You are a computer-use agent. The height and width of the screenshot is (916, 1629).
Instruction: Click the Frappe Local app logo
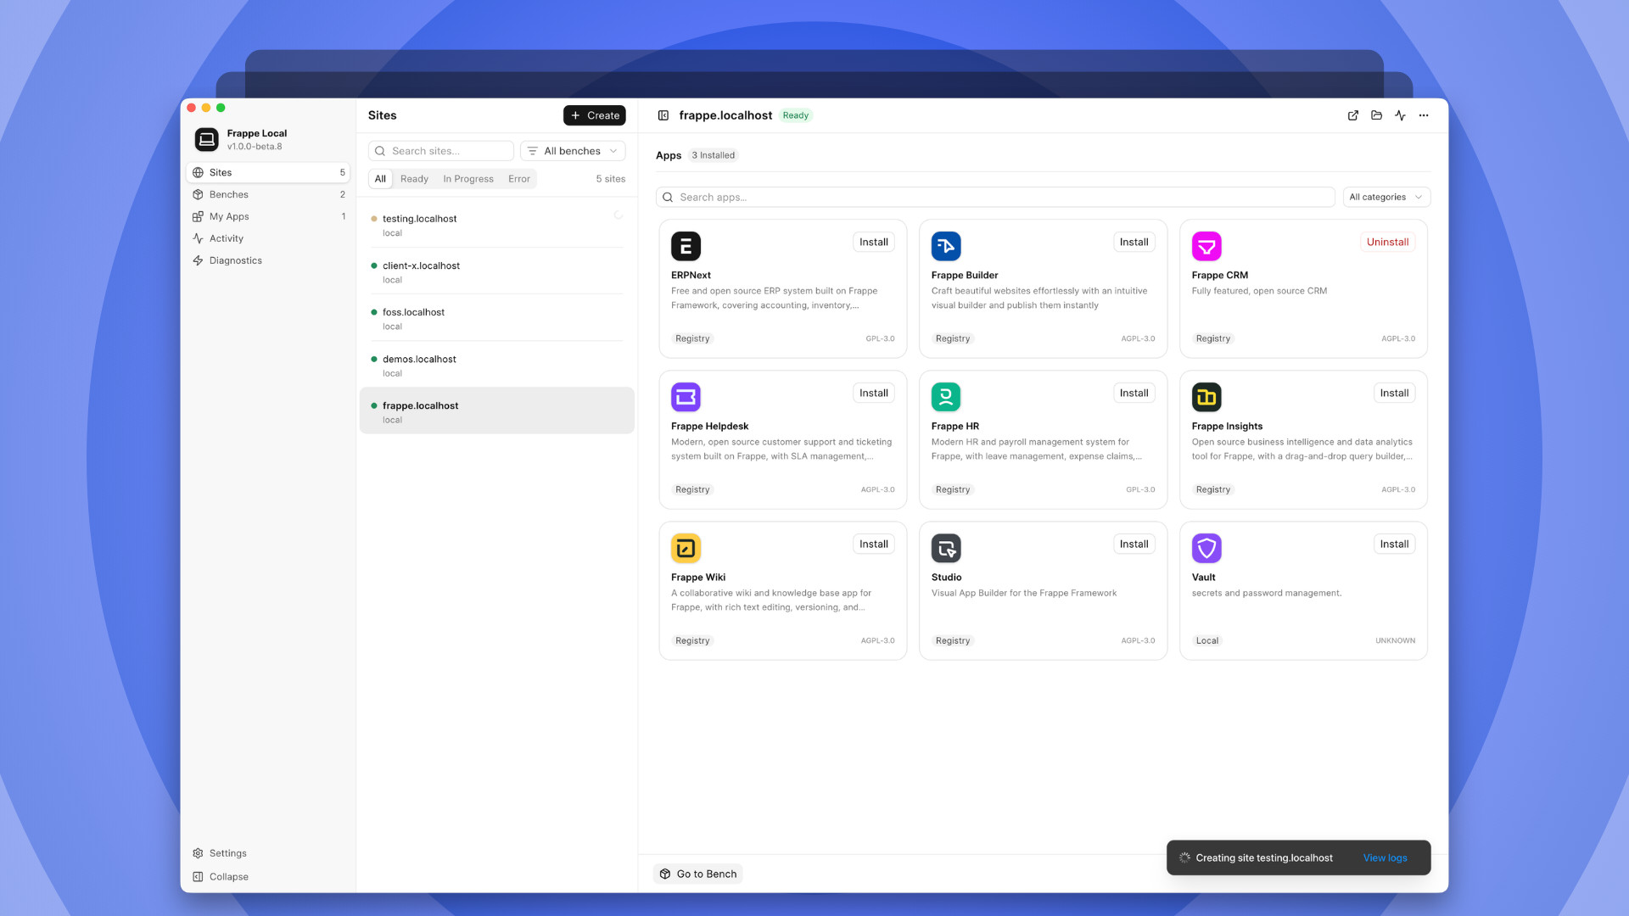click(206, 139)
